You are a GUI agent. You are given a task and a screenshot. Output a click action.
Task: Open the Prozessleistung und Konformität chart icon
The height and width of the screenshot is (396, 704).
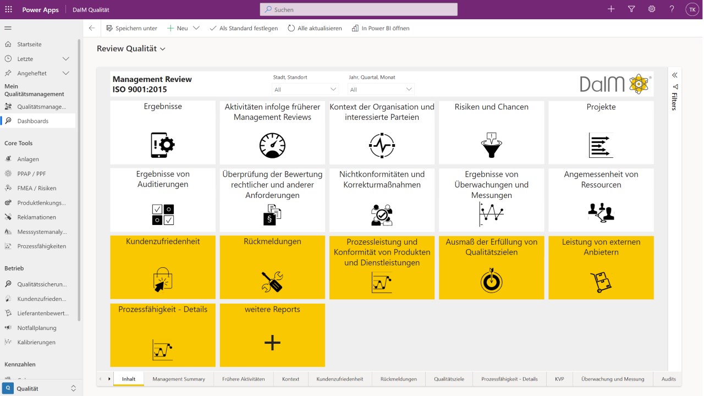click(382, 282)
